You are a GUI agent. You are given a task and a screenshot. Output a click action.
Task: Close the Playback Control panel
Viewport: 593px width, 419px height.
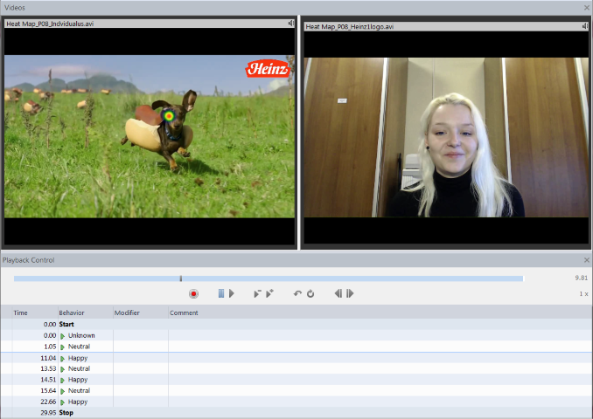[587, 260]
